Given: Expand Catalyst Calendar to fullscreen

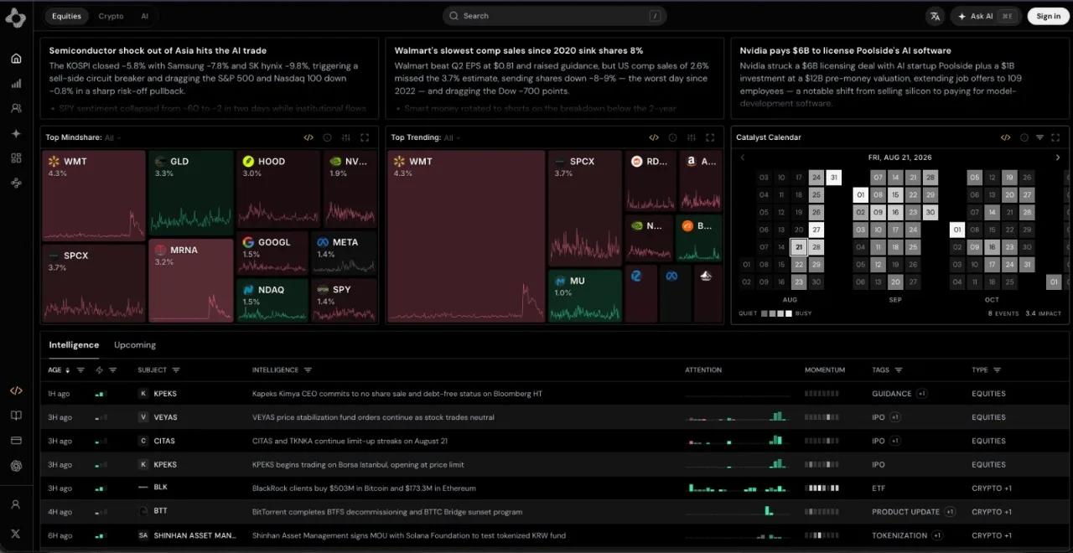Looking at the screenshot, I should point(1055,137).
